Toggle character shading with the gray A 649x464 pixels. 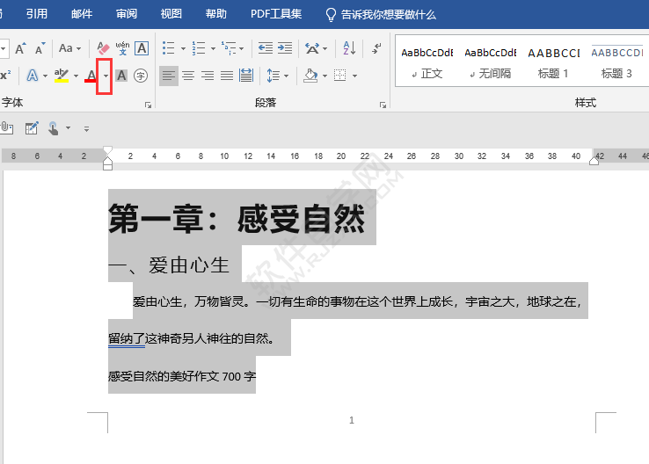[x=121, y=76]
